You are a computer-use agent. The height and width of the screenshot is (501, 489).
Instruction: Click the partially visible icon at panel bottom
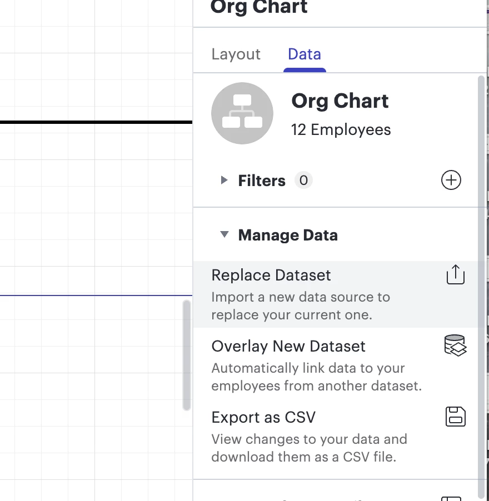coord(451,498)
